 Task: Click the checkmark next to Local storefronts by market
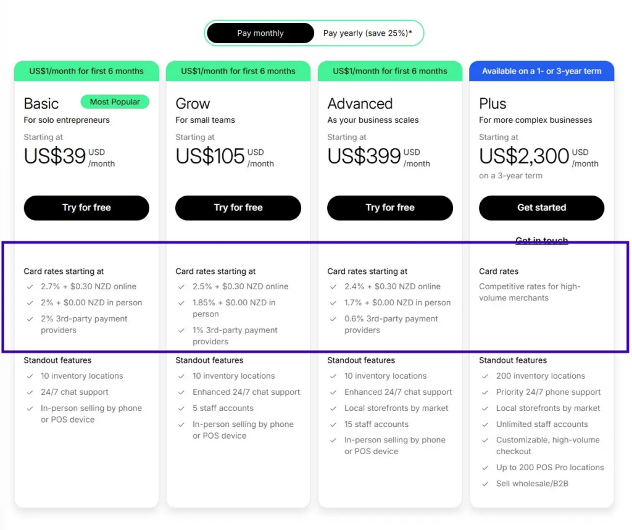pyautogui.click(x=333, y=408)
